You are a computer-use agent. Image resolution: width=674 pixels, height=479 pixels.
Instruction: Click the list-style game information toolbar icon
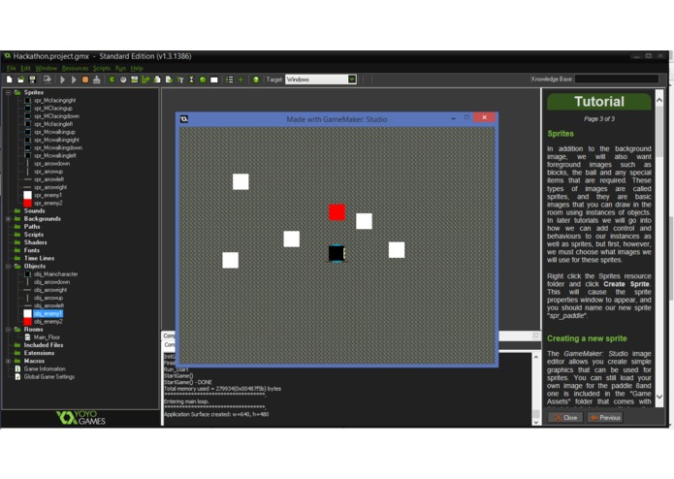pos(230,80)
